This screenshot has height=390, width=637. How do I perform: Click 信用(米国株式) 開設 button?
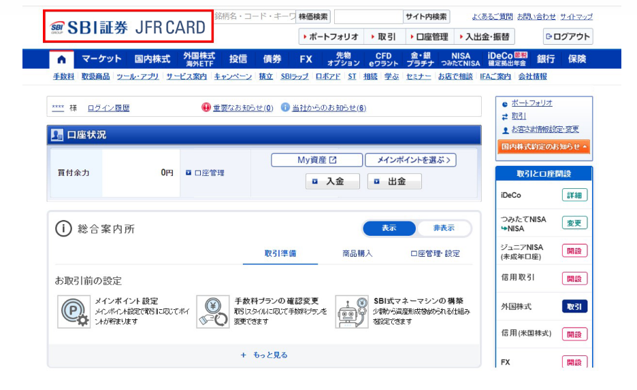click(x=574, y=334)
